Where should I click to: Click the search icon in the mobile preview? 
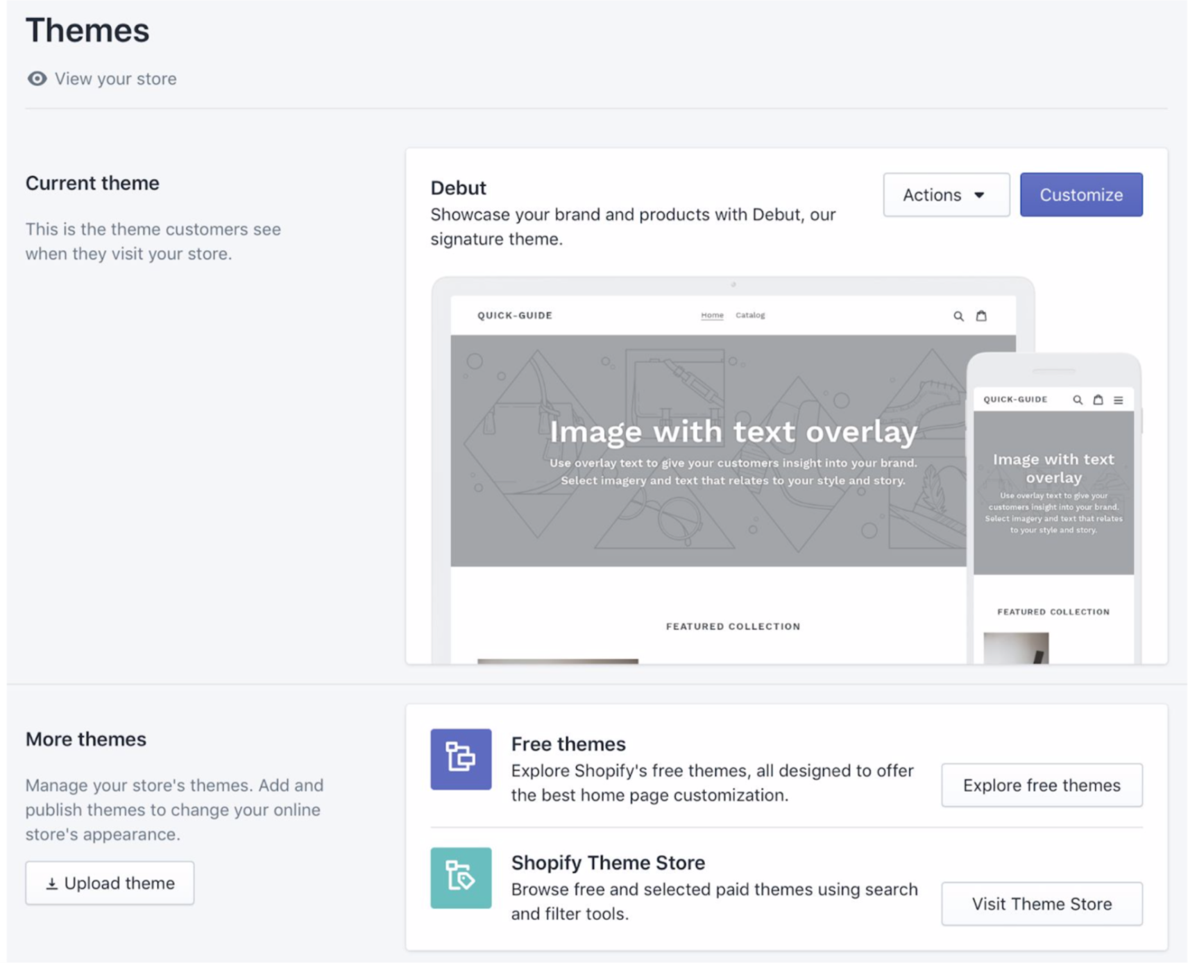point(1078,400)
